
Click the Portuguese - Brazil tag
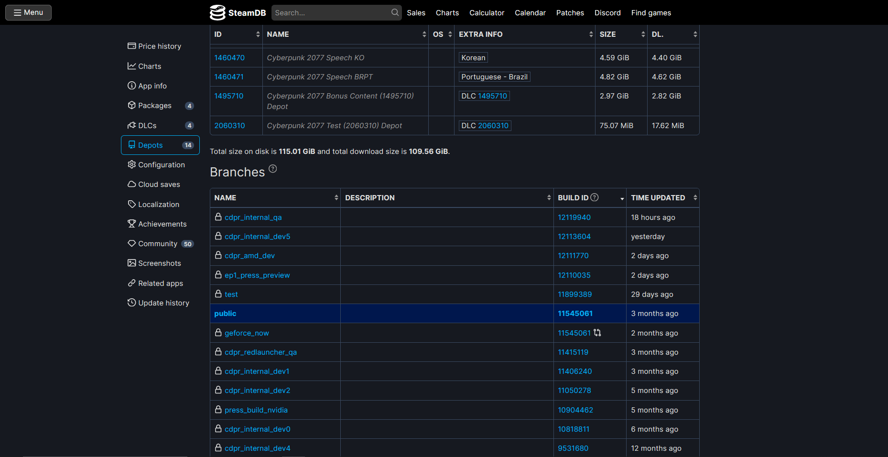pyautogui.click(x=494, y=77)
